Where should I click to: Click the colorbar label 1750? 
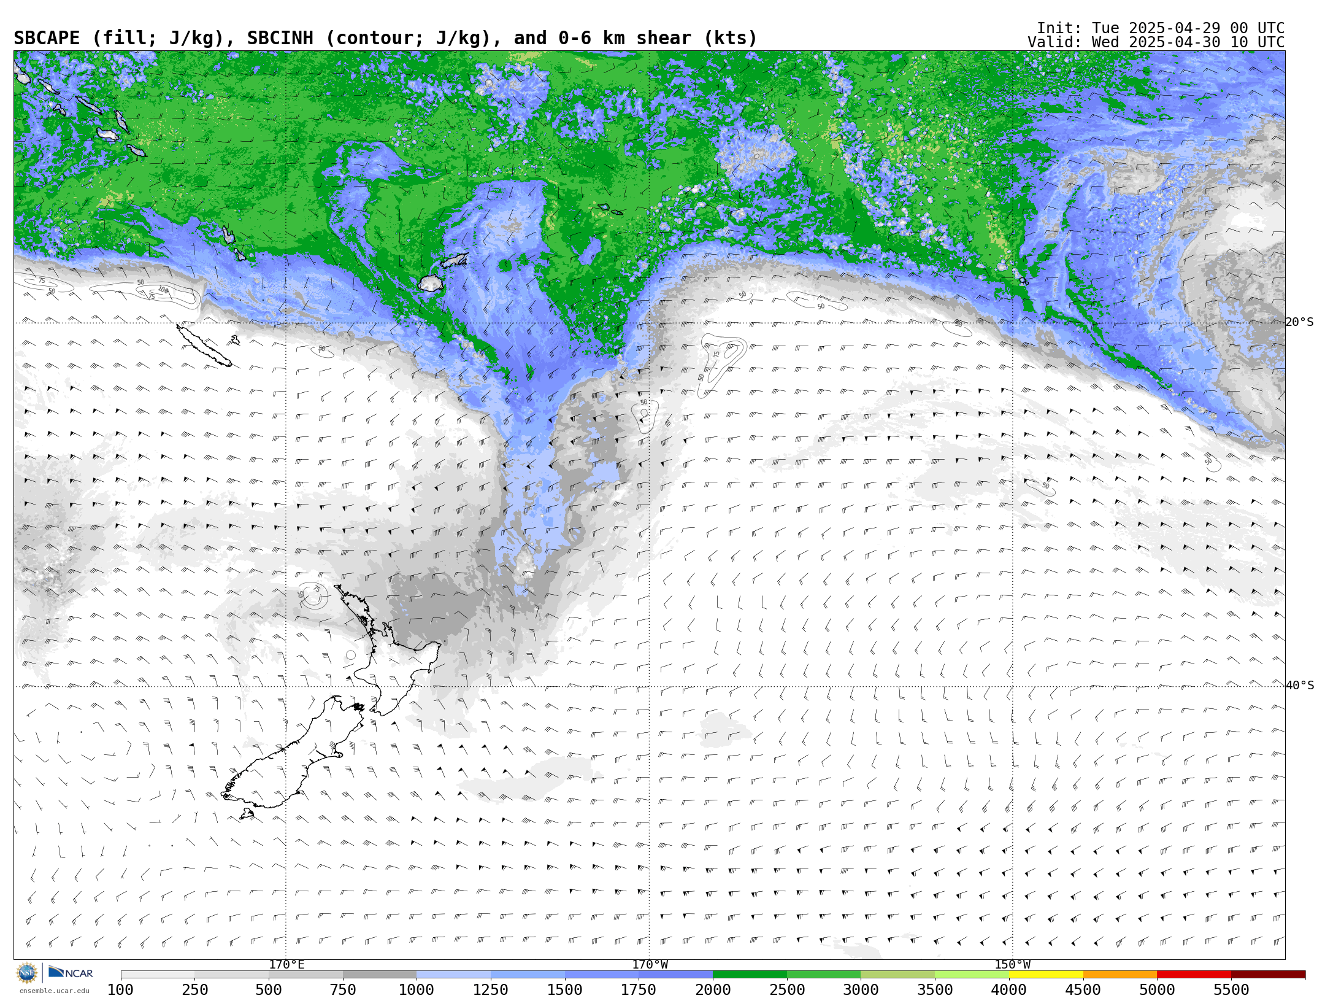pyautogui.click(x=639, y=989)
